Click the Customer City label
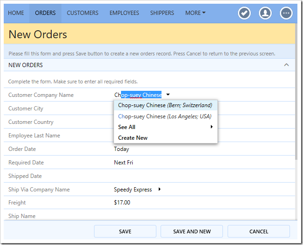The image size is (303, 245). coord(26,109)
